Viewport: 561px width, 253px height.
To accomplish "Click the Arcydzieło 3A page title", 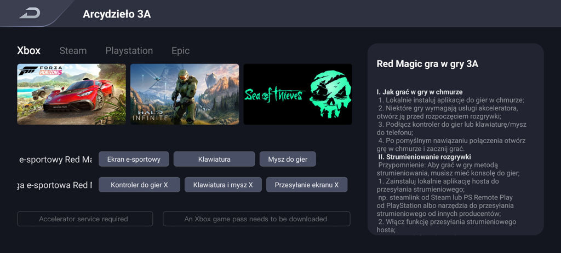I will tap(117, 14).
